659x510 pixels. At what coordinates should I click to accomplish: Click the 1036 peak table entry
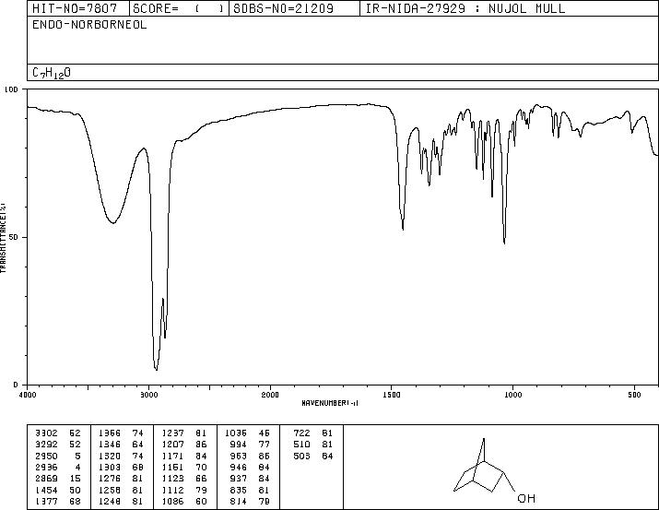[247, 433]
